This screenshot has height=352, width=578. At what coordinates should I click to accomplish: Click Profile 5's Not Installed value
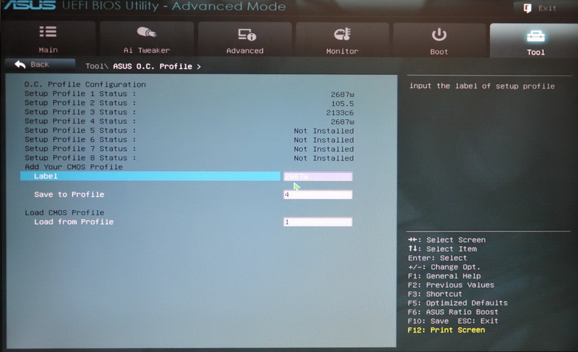(x=323, y=131)
